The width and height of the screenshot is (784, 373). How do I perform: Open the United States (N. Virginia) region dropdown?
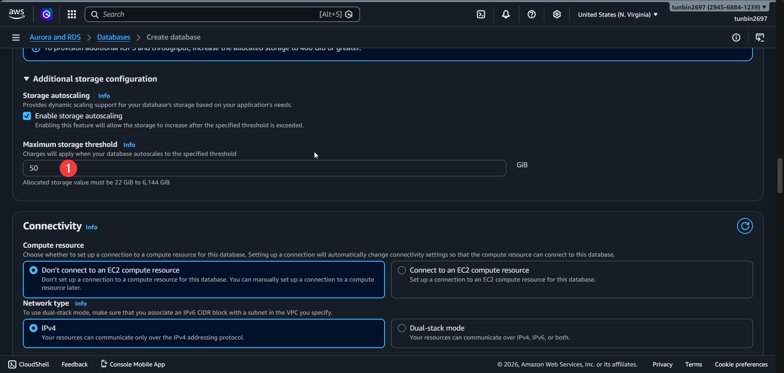[x=617, y=14]
